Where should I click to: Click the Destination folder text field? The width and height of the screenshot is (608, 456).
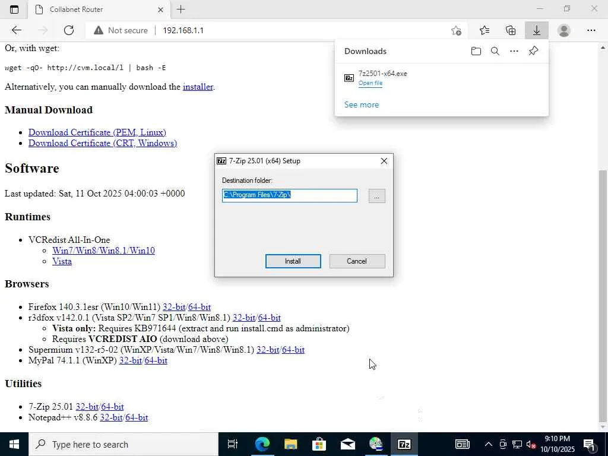(x=290, y=195)
